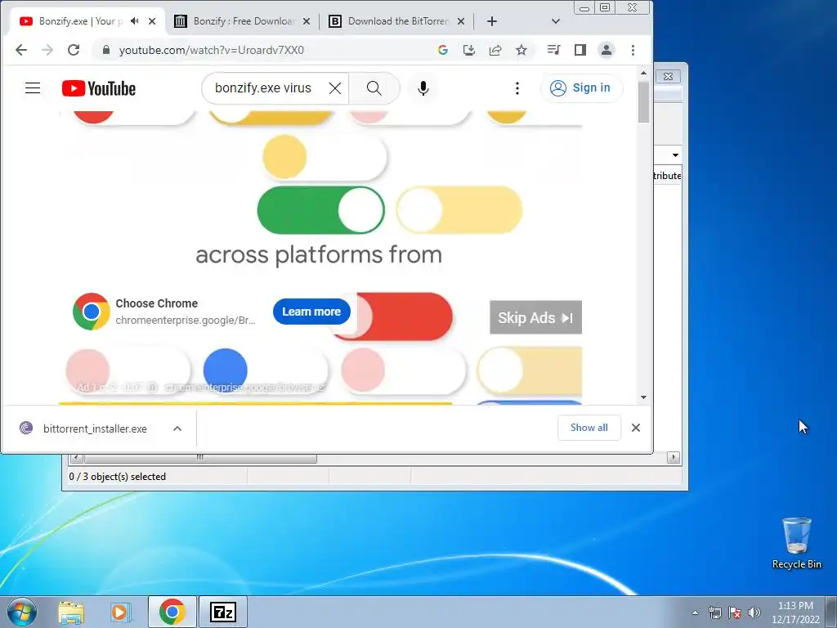Viewport: 837px width, 628px height.
Task: Open the Chrome profile avatar
Action: (x=606, y=50)
